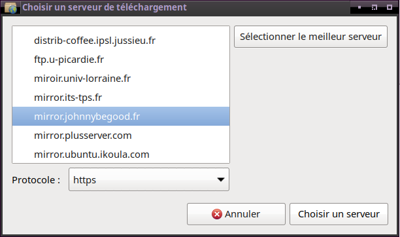Click the empty area beside the mirror.its-tps.fr row
This screenshot has height=237, width=400.
[x=166, y=98]
